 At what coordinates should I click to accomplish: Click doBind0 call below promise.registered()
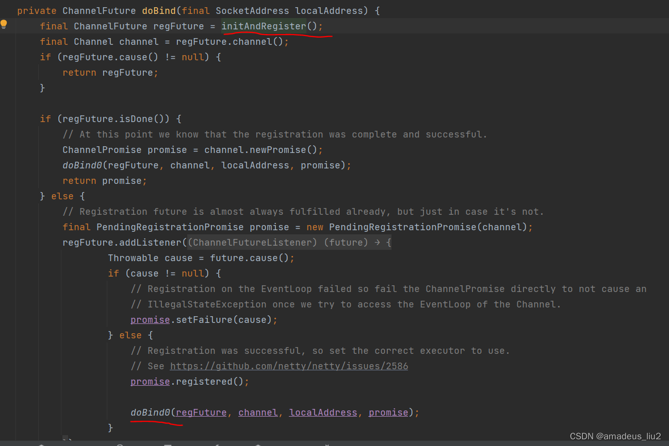click(x=150, y=413)
